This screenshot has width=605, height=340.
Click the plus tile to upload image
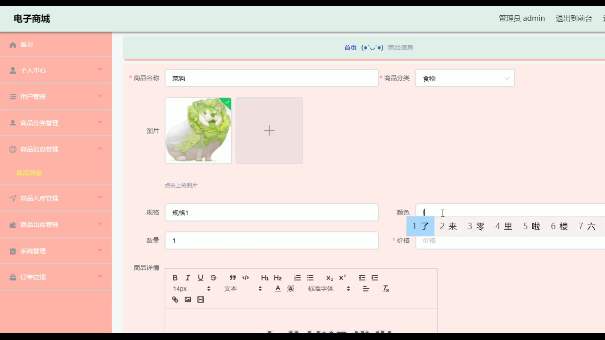pos(269,131)
